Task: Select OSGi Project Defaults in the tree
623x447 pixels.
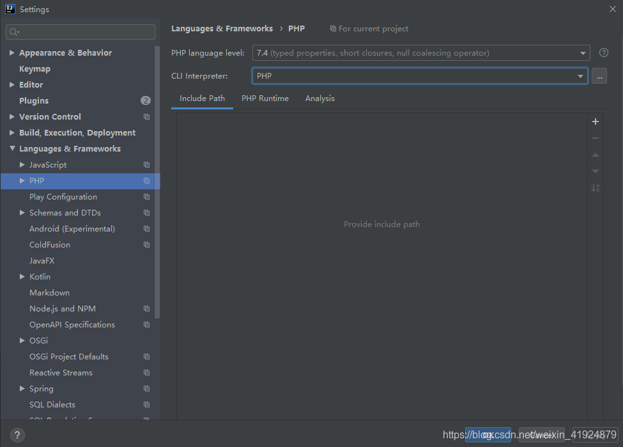Action: pyautogui.click(x=69, y=357)
